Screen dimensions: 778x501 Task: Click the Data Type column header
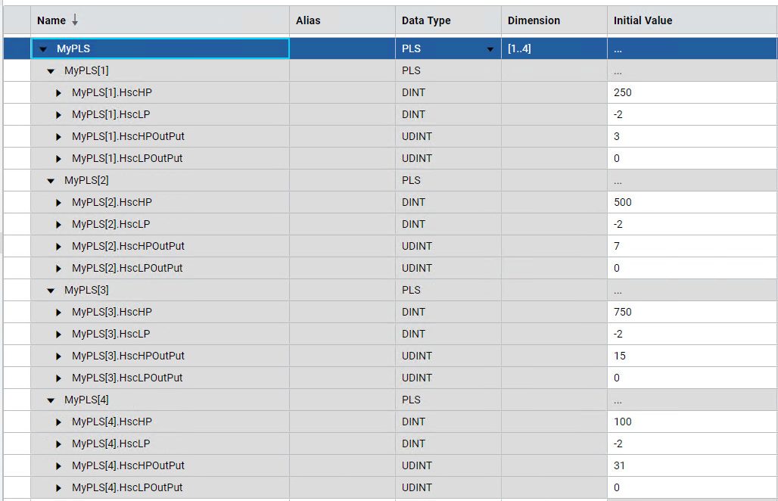tap(426, 20)
